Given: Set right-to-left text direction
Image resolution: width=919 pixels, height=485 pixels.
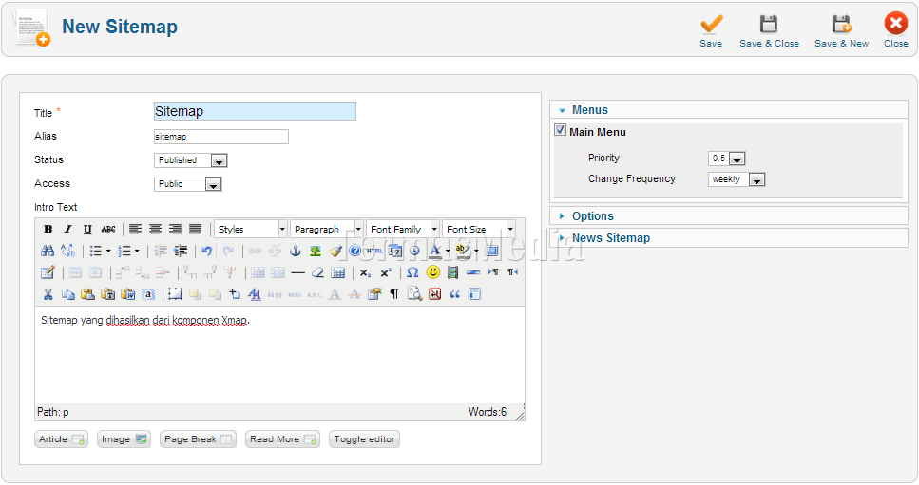Looking at the screenshot, I should [x=512, y=272].
